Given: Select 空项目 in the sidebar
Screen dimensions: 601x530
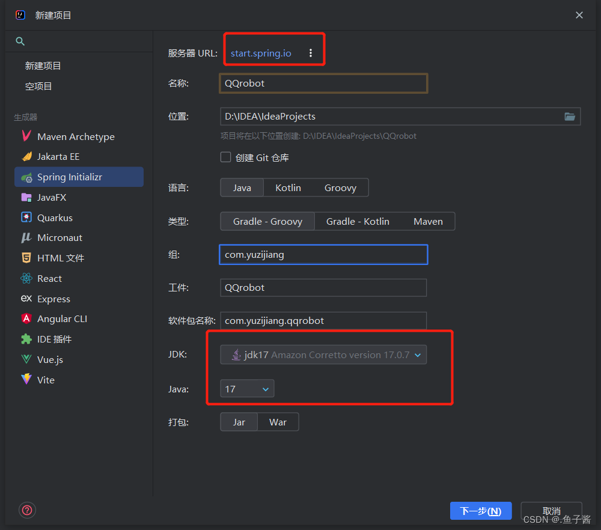Looking at the screenshot, I should click(38, 86).
